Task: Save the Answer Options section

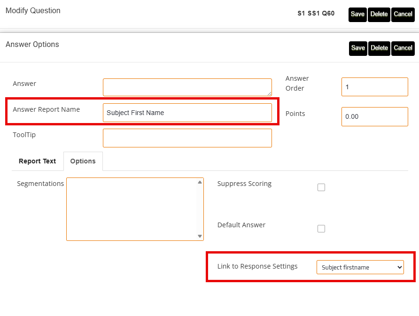Action: click(x=358, y=48)
